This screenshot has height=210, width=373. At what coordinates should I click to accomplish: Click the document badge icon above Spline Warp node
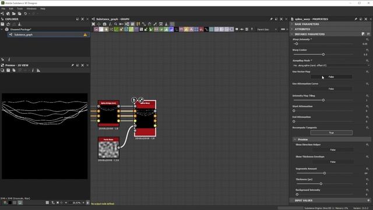click(134, 100)
